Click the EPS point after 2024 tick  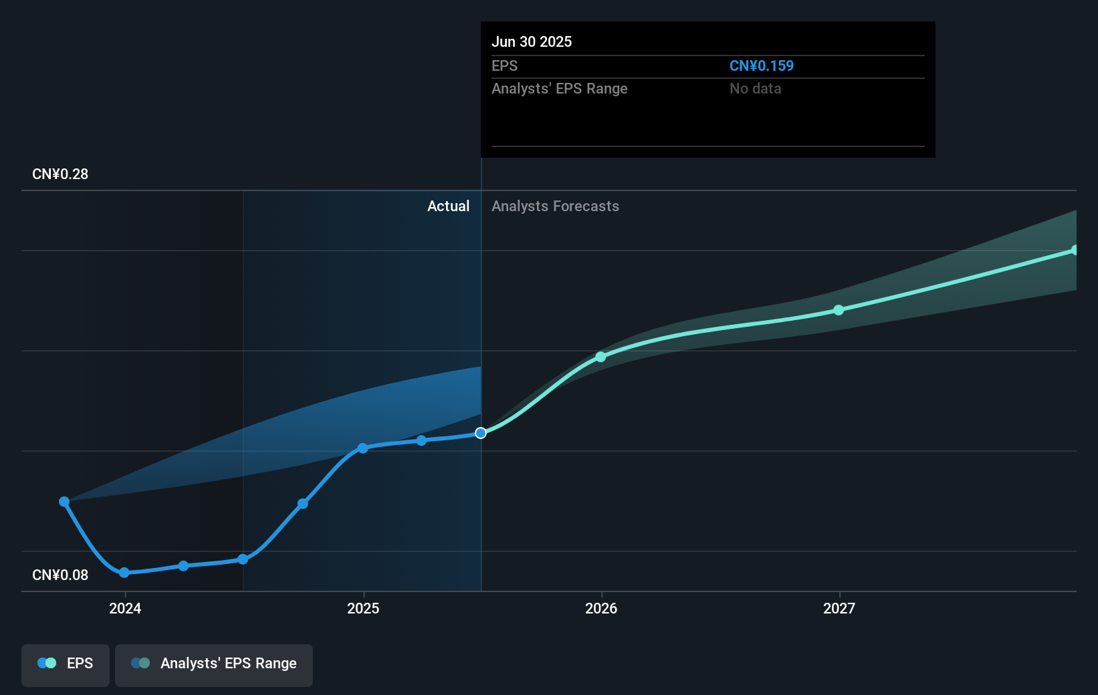click(x=183, y=566)
